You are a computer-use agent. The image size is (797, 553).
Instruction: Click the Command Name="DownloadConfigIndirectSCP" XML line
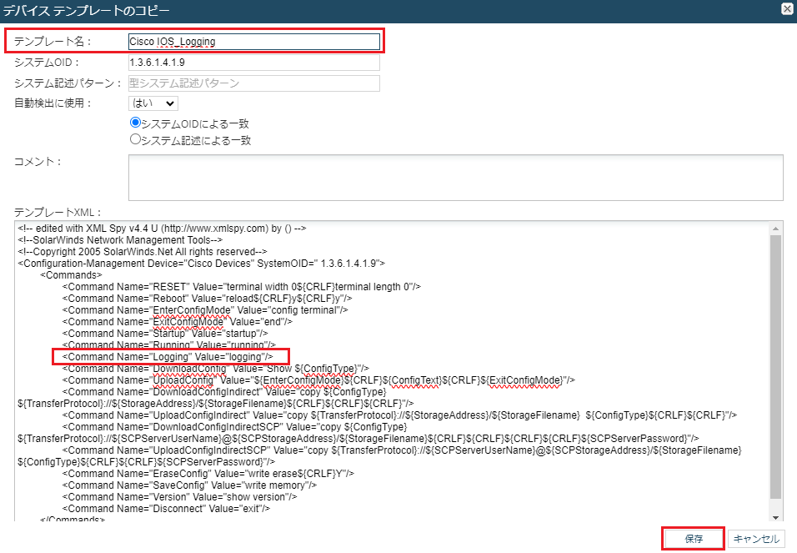click(358, 433)
